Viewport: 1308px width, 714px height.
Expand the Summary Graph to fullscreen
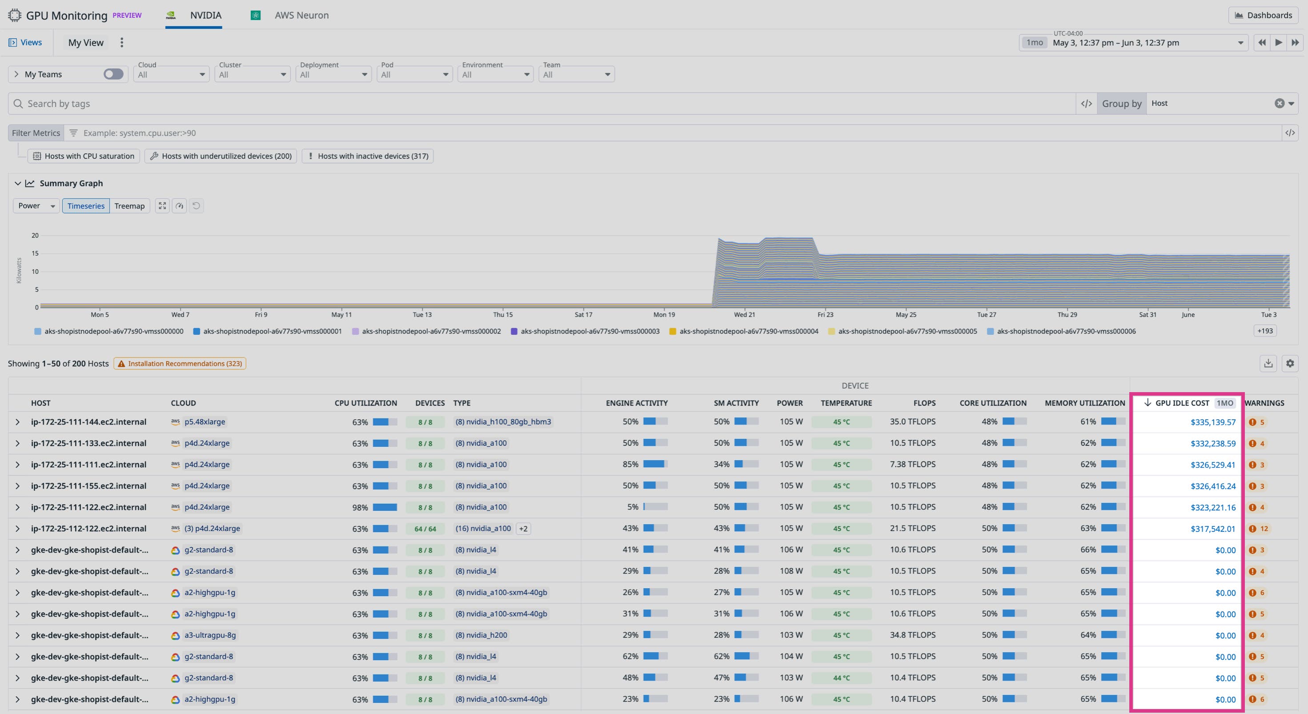tap(162, 206)
